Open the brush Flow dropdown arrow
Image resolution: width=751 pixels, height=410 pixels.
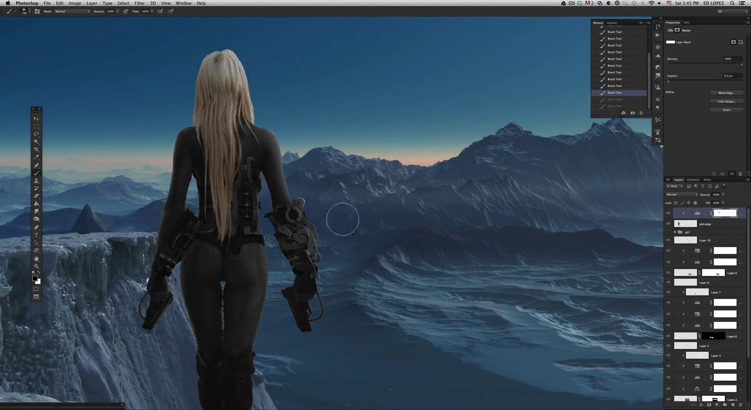pyautogui.click(x=152, y=11)
